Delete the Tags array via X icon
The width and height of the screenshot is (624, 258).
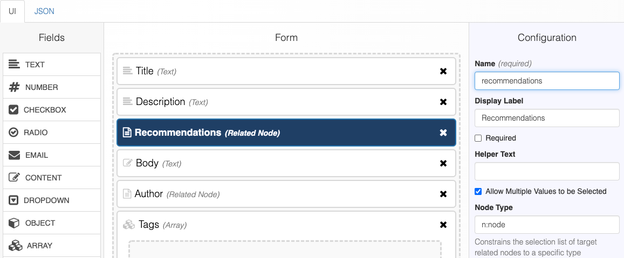pos(443,225)
